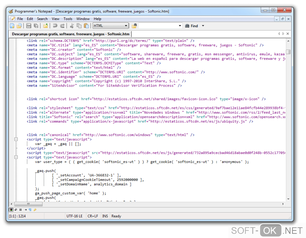Collapse the first script tag fold

pos(16,139)
